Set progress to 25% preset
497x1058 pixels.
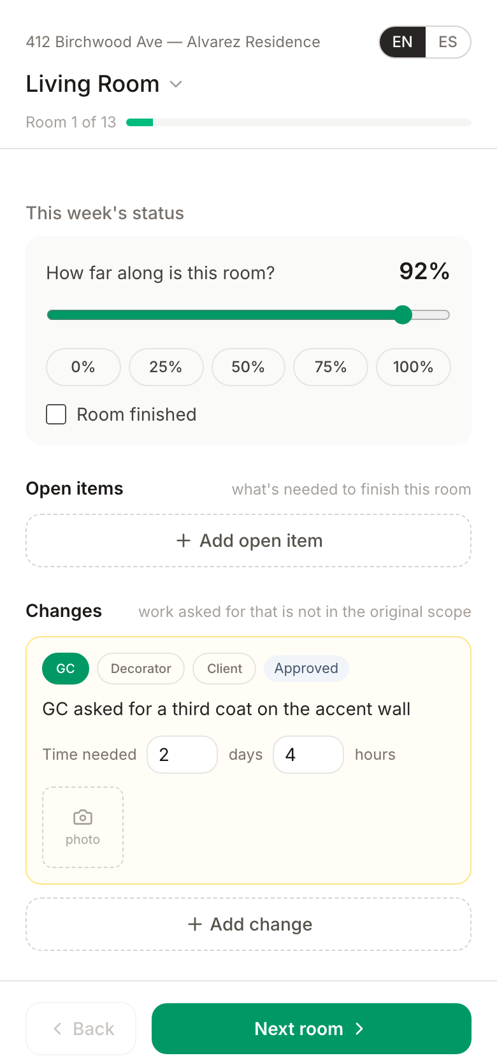click(x=166, y=367)
